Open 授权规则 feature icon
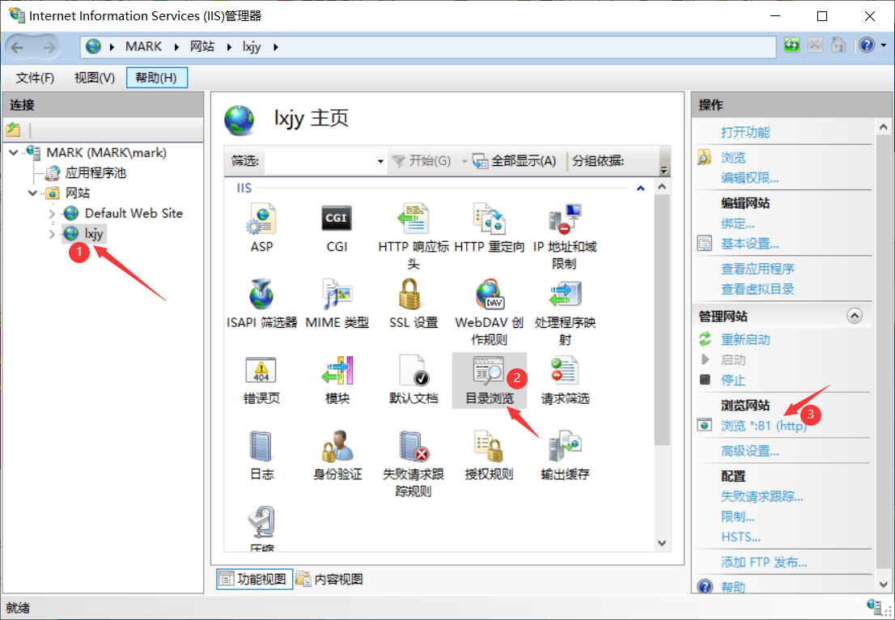This screenshot has width=895, height=620. 489,456
